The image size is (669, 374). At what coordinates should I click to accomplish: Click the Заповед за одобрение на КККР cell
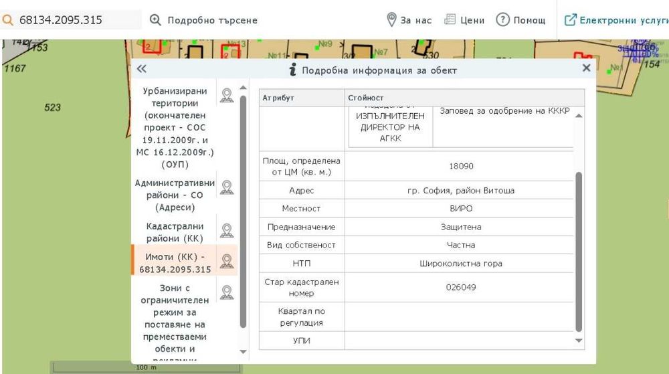click(x=504, y=111)
